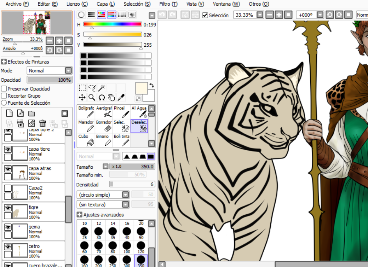
Task: Click the hue slider bar
Action: pos(112,24)
